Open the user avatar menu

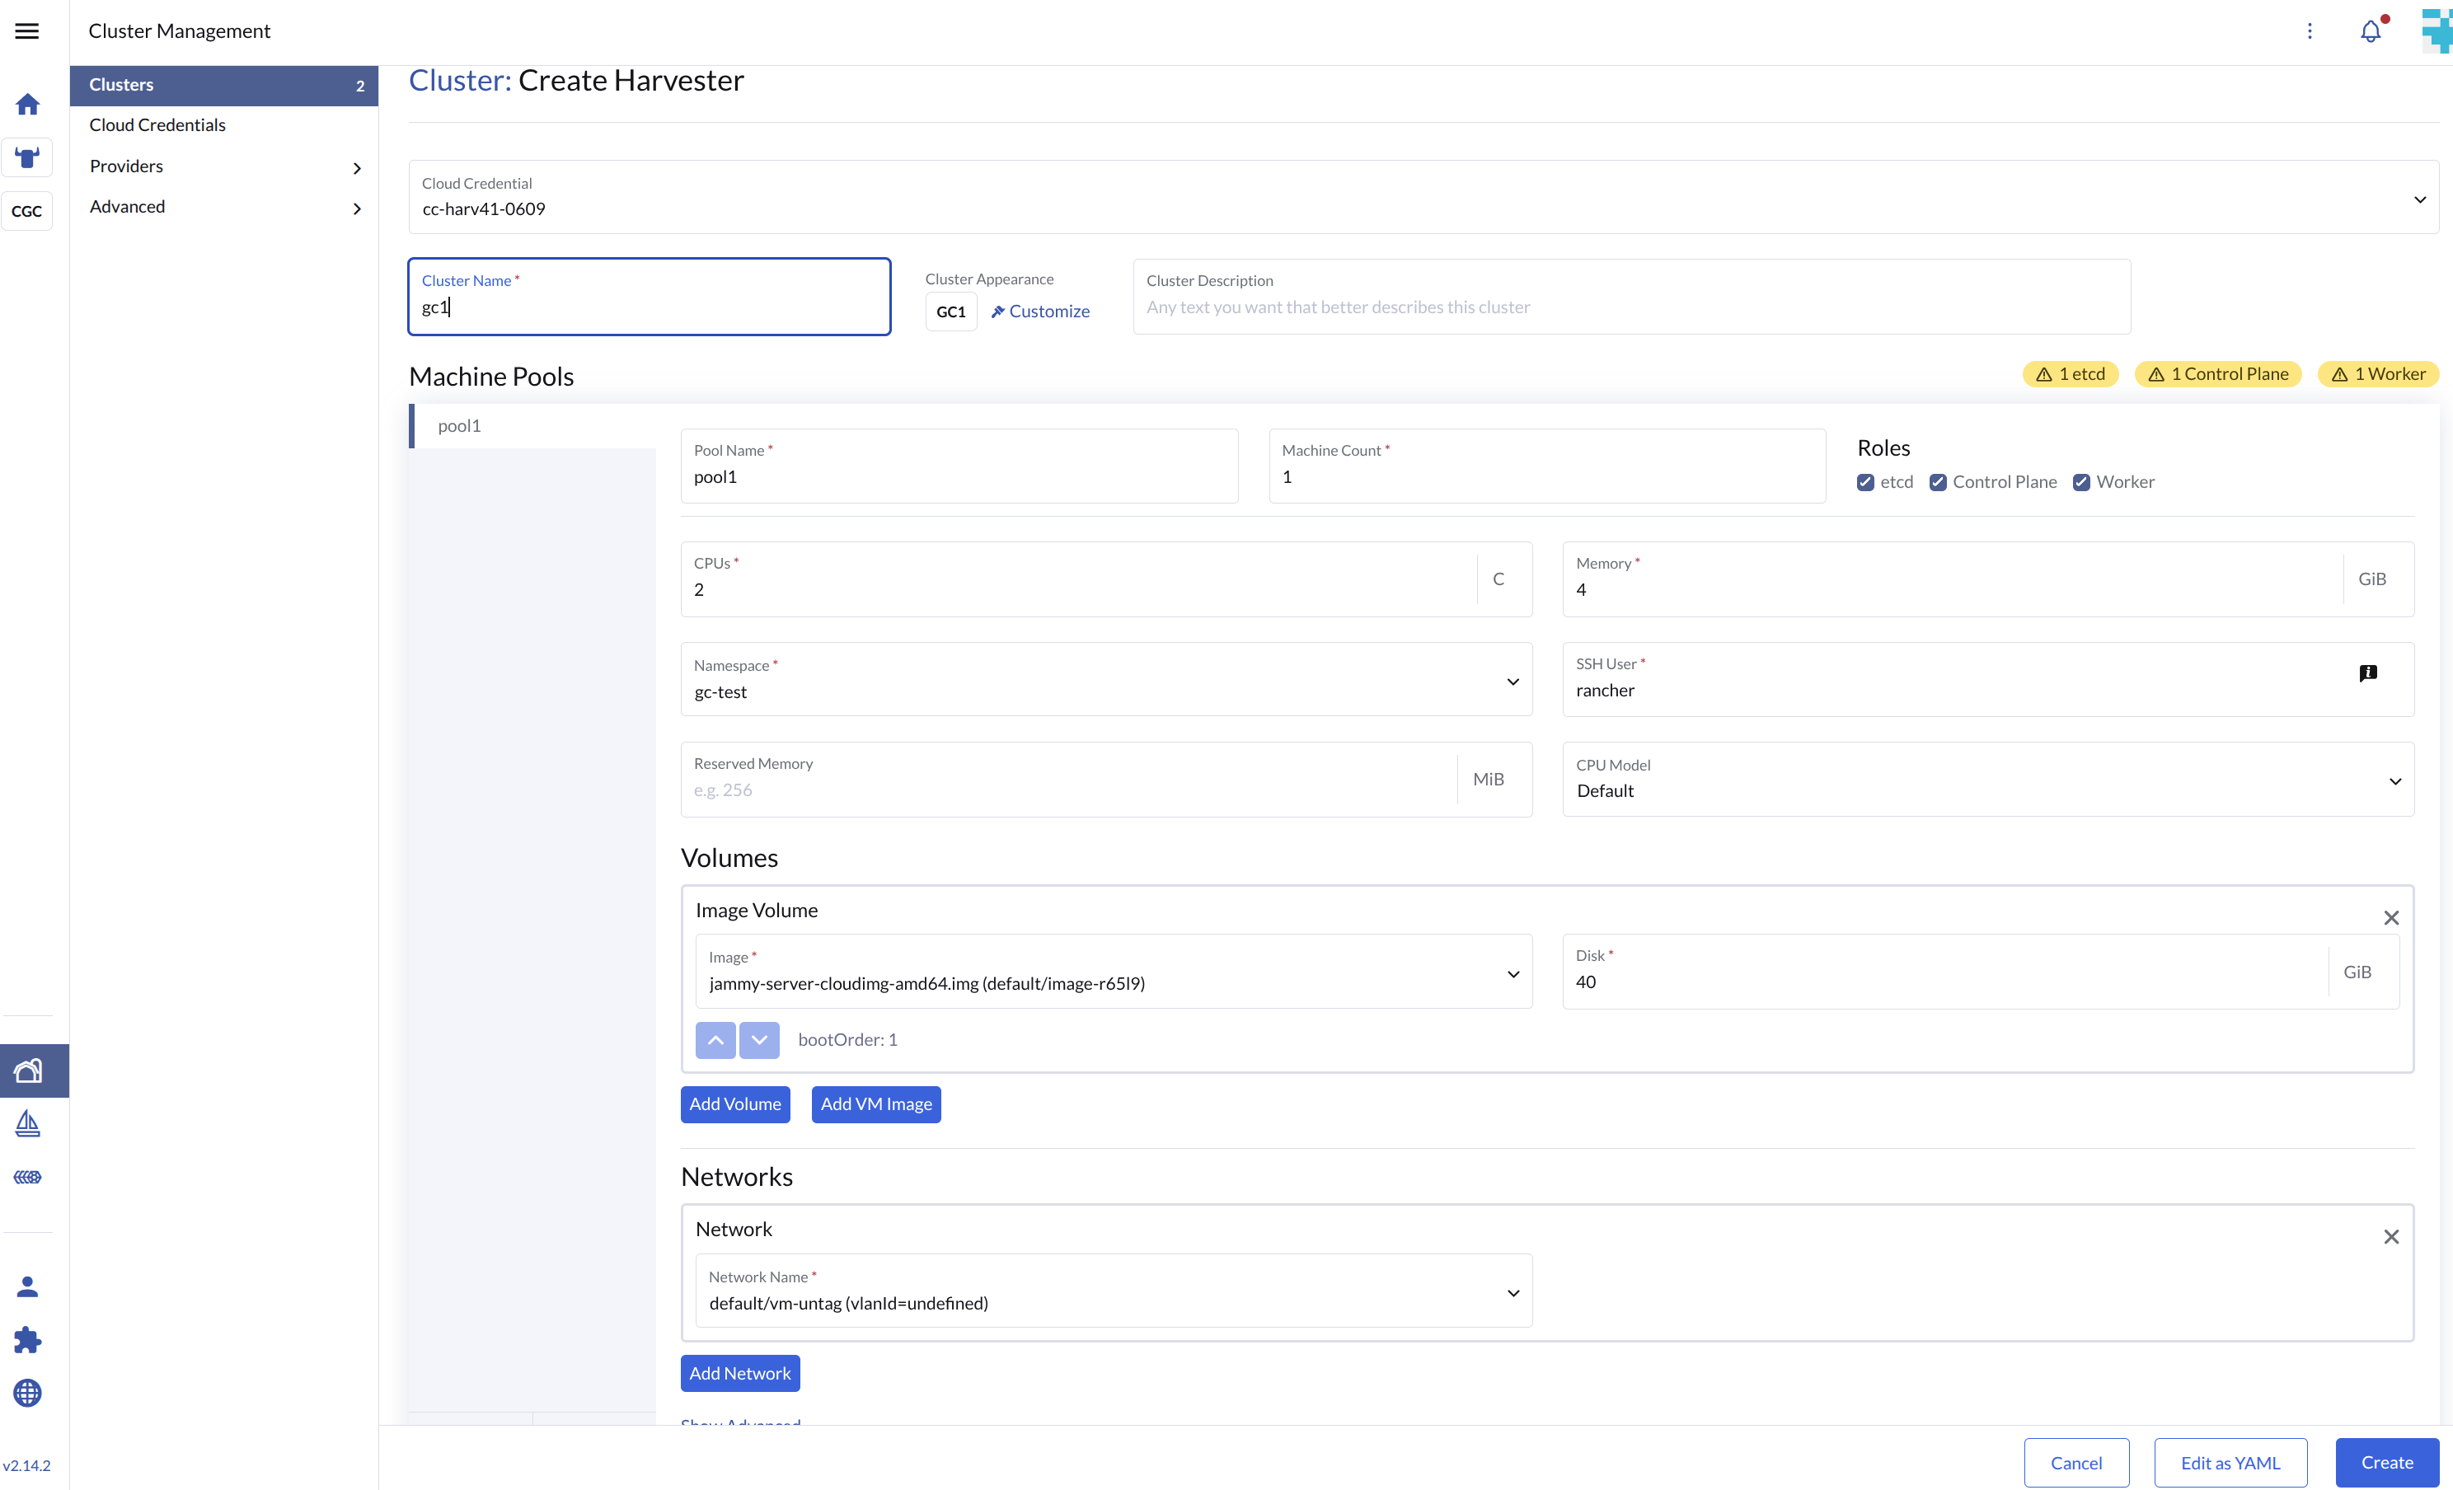click(2437, 30)
